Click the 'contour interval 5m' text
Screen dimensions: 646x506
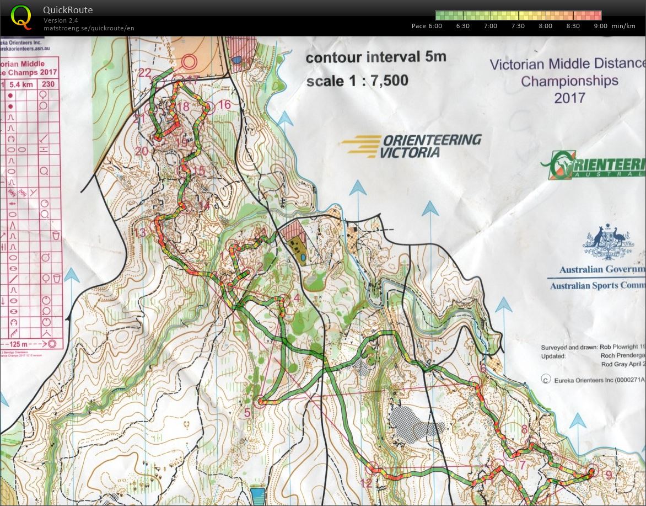tap(376, 57)
